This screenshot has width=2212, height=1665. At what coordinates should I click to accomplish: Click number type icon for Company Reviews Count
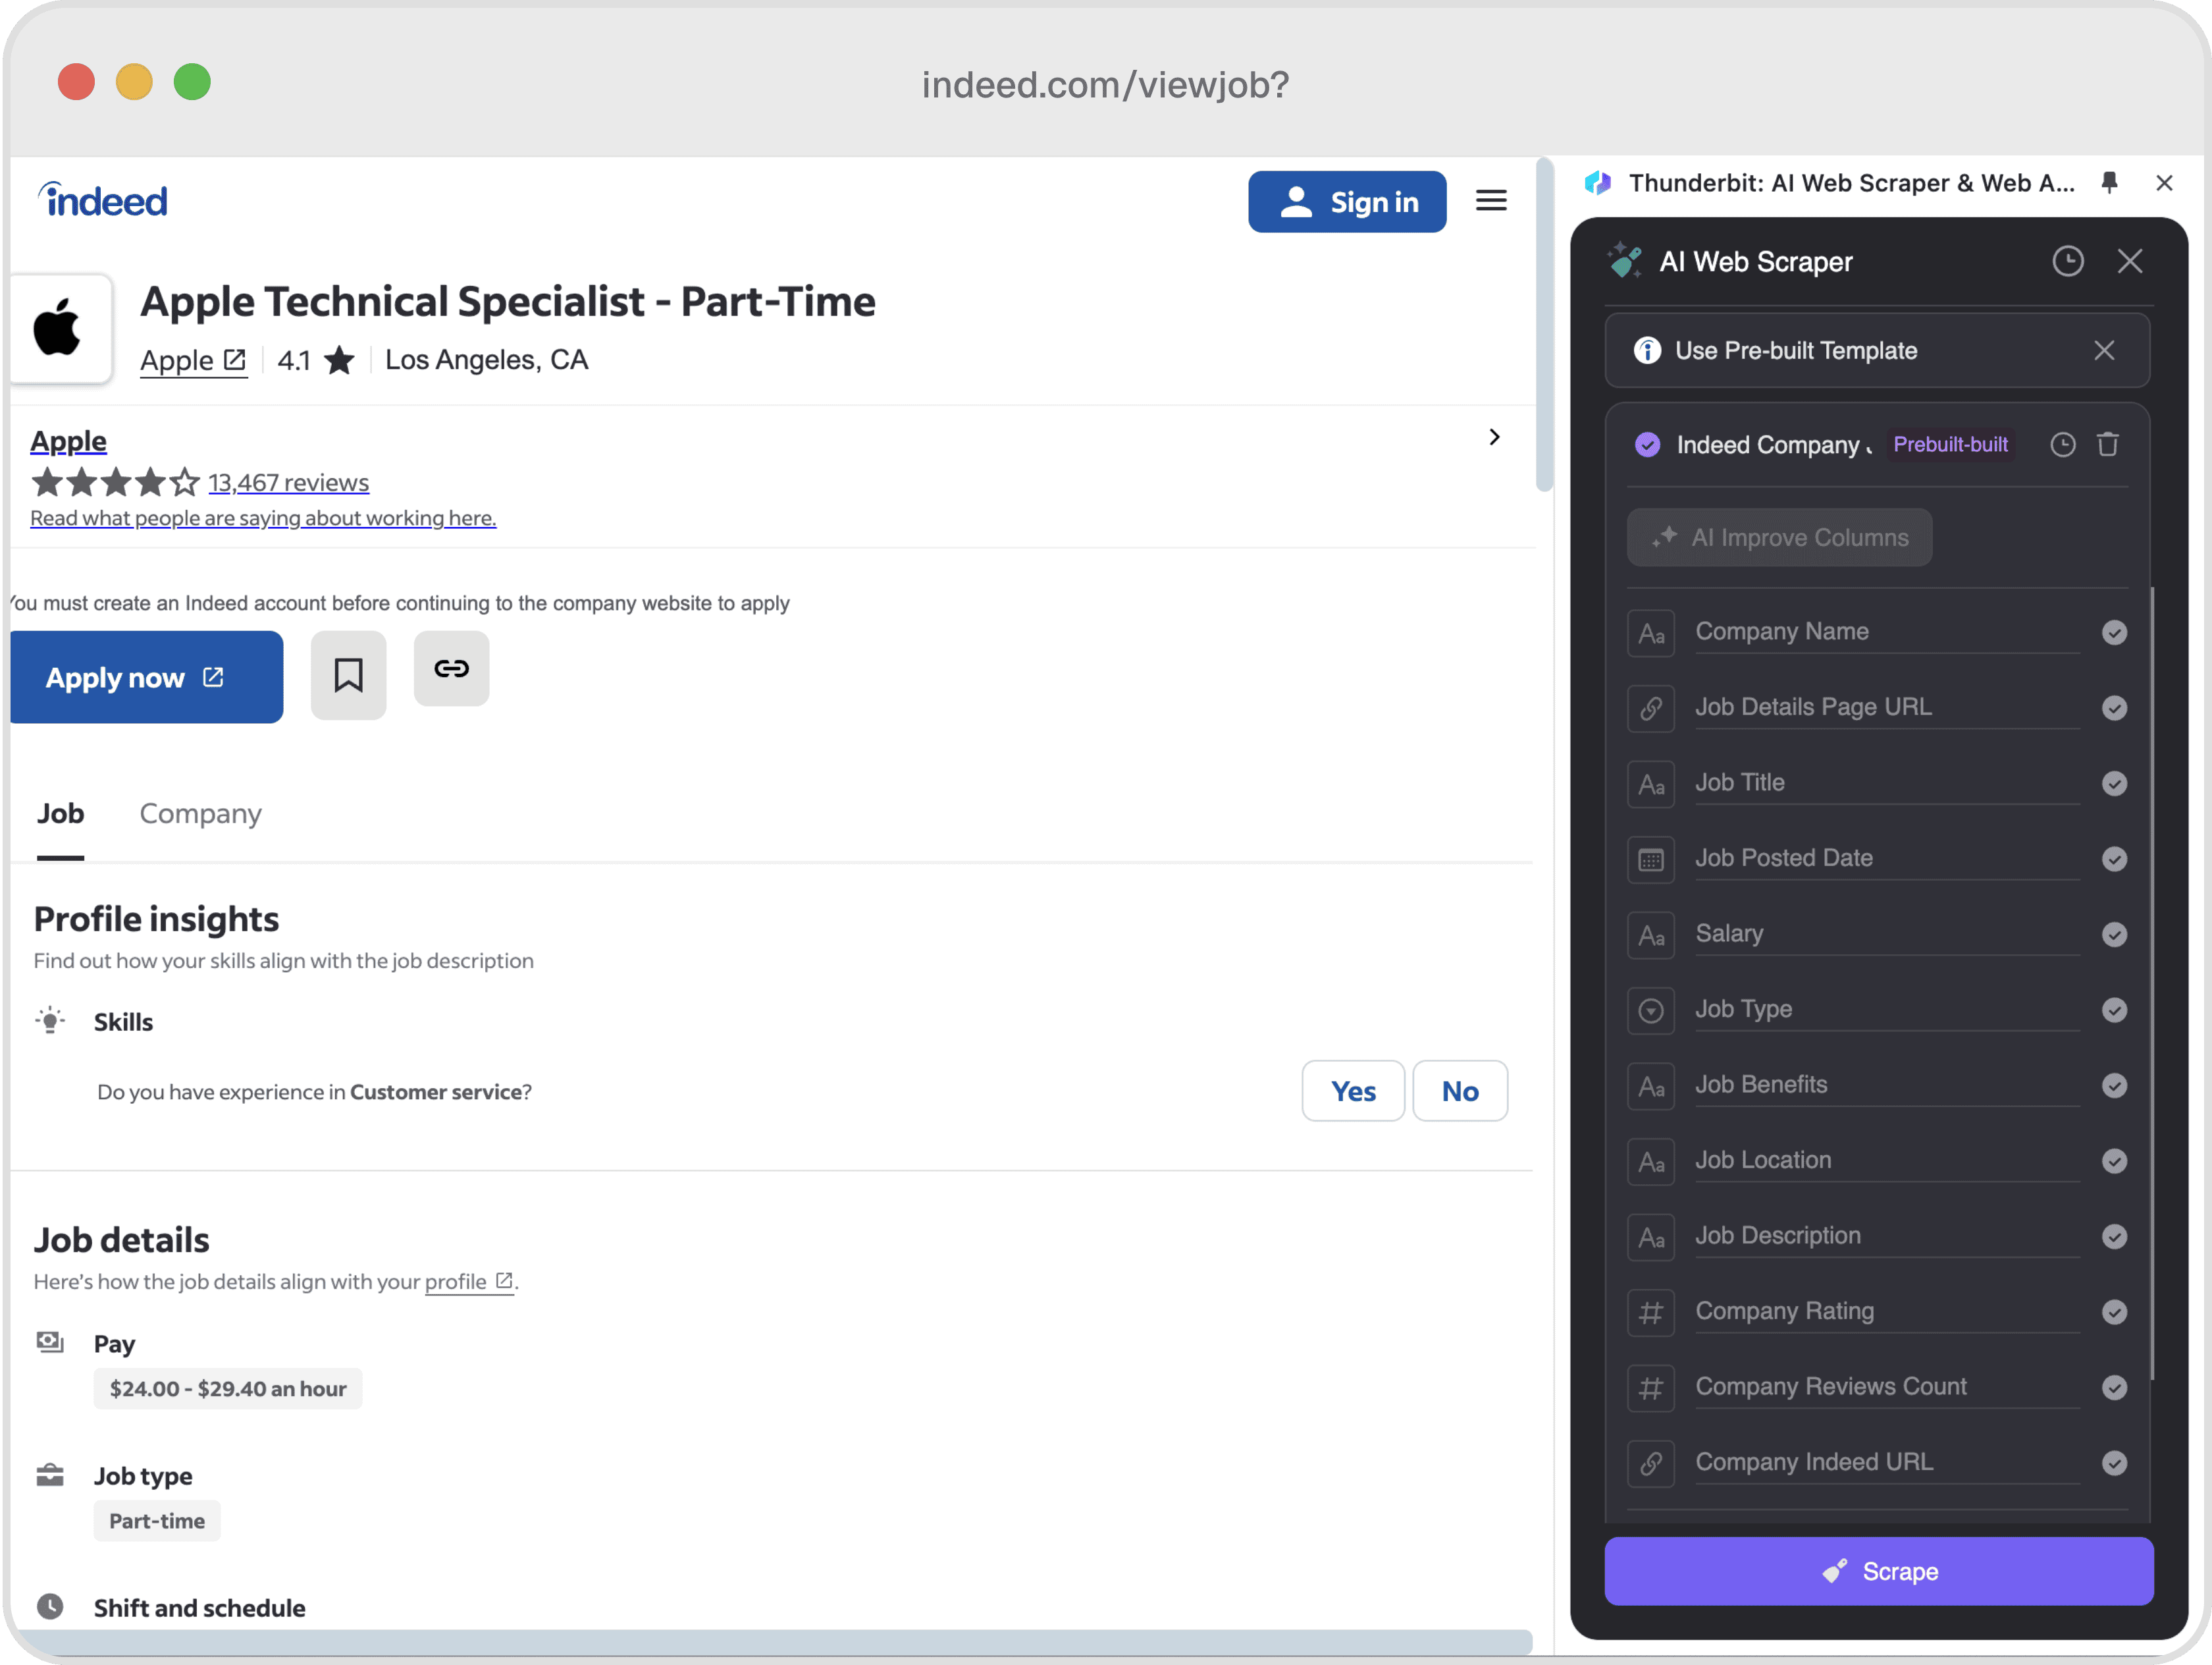tap(1651, 1388)
